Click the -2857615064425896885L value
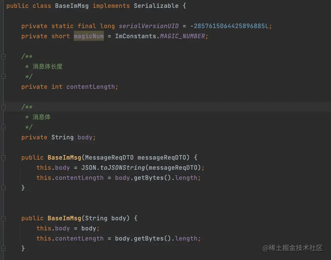Viewport: 331px width, 260px height. 229,26
